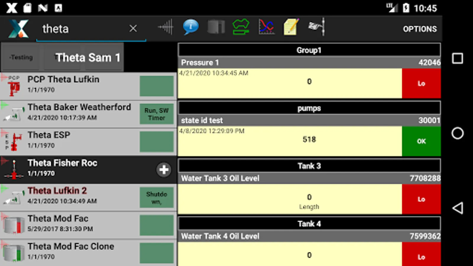Clear the theta search text
The image size is (473, 266).
pos(133,28)
